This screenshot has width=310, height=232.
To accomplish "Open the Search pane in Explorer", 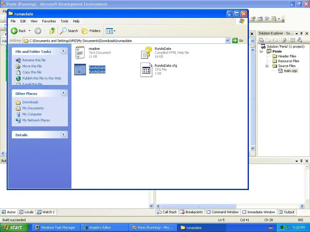I will pyautogui.click(x=69, y=31).
